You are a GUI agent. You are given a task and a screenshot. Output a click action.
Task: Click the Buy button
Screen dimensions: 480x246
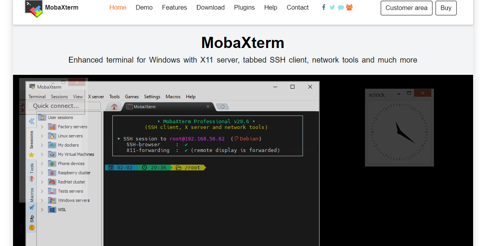tap(446, 8)
